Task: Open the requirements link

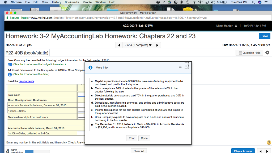Action: [26, 81]
